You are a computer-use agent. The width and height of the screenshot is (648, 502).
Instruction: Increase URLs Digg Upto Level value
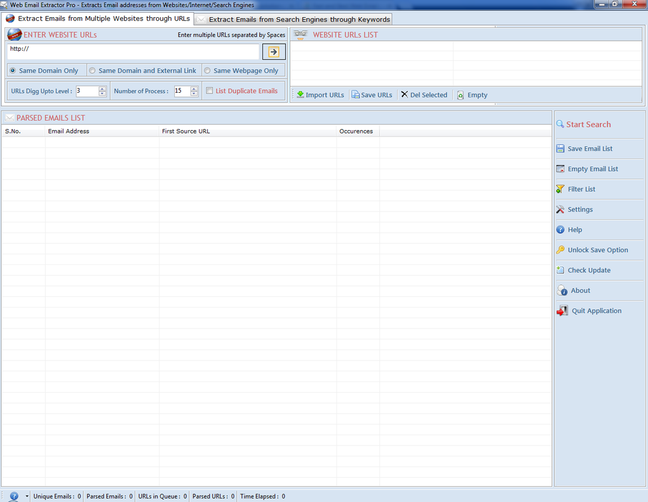(102, 88)
